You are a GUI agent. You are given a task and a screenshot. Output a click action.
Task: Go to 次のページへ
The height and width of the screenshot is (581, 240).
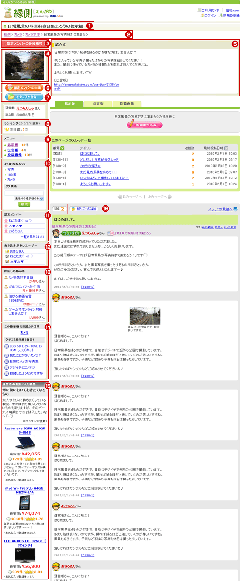pos(160,197)
